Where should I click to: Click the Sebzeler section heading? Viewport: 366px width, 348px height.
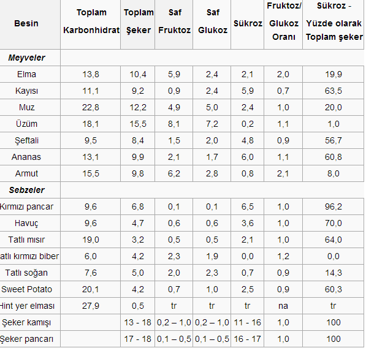26,190
